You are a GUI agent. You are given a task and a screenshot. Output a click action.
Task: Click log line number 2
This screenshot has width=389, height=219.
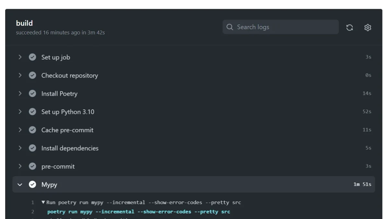[x=33, y=212]
